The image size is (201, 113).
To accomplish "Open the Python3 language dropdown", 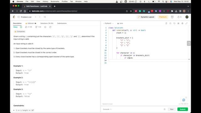I will click(x=109, y=23).
